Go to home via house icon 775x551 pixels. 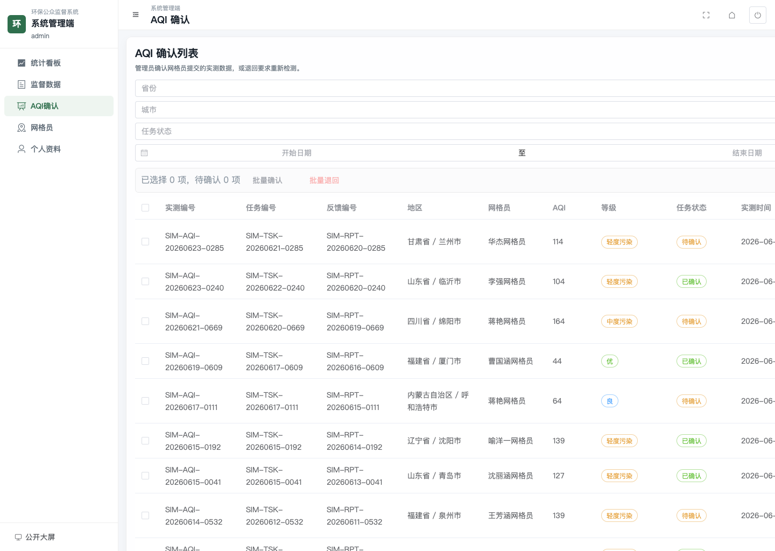[732, 15]
